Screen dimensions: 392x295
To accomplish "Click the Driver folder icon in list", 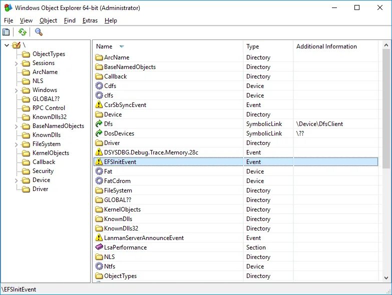I will (99, 143).
